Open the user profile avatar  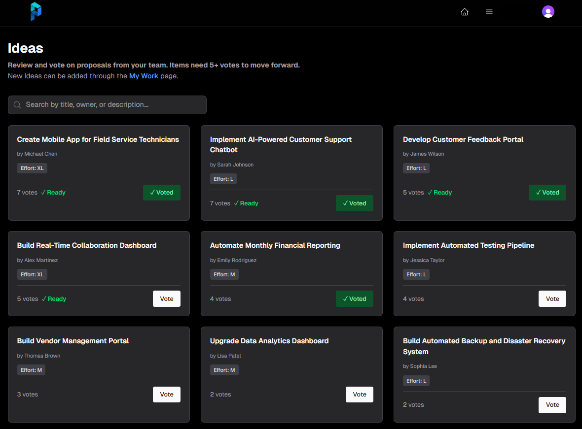(548, 12)
